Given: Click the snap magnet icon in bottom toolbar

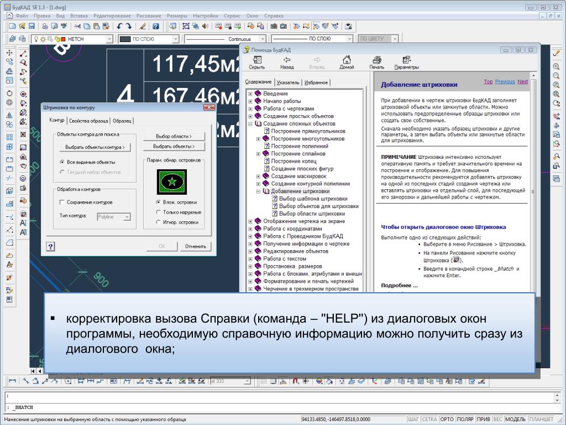Looking at the screenshot, I should pyautogui.click(x=296, y=381).
